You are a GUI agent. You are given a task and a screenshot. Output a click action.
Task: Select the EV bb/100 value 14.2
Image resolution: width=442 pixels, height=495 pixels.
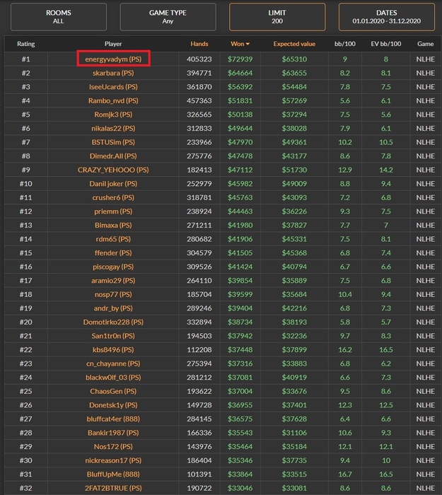tap(386, 170)
